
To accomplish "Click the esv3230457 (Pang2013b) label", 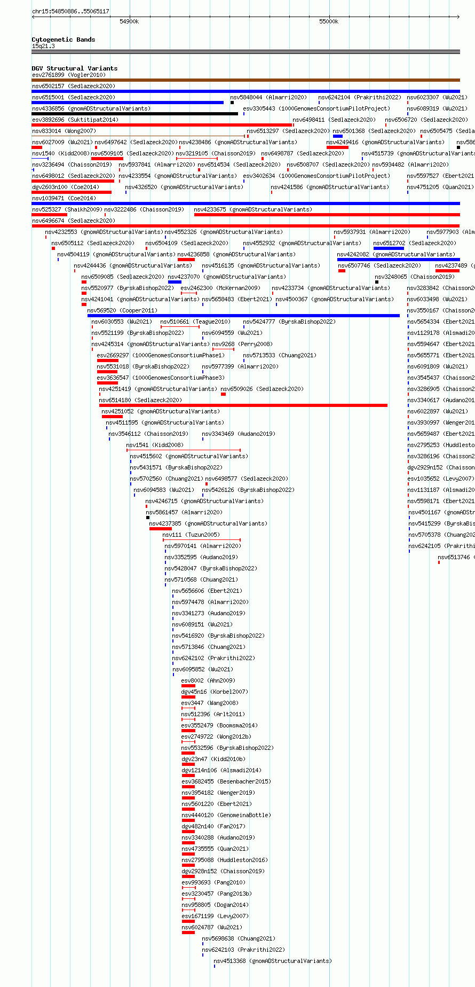I will click(x=216, y=894).
